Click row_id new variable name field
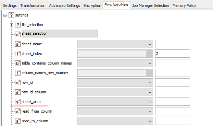Viewport: 213px width, 126px height. [x=173, y=82]
